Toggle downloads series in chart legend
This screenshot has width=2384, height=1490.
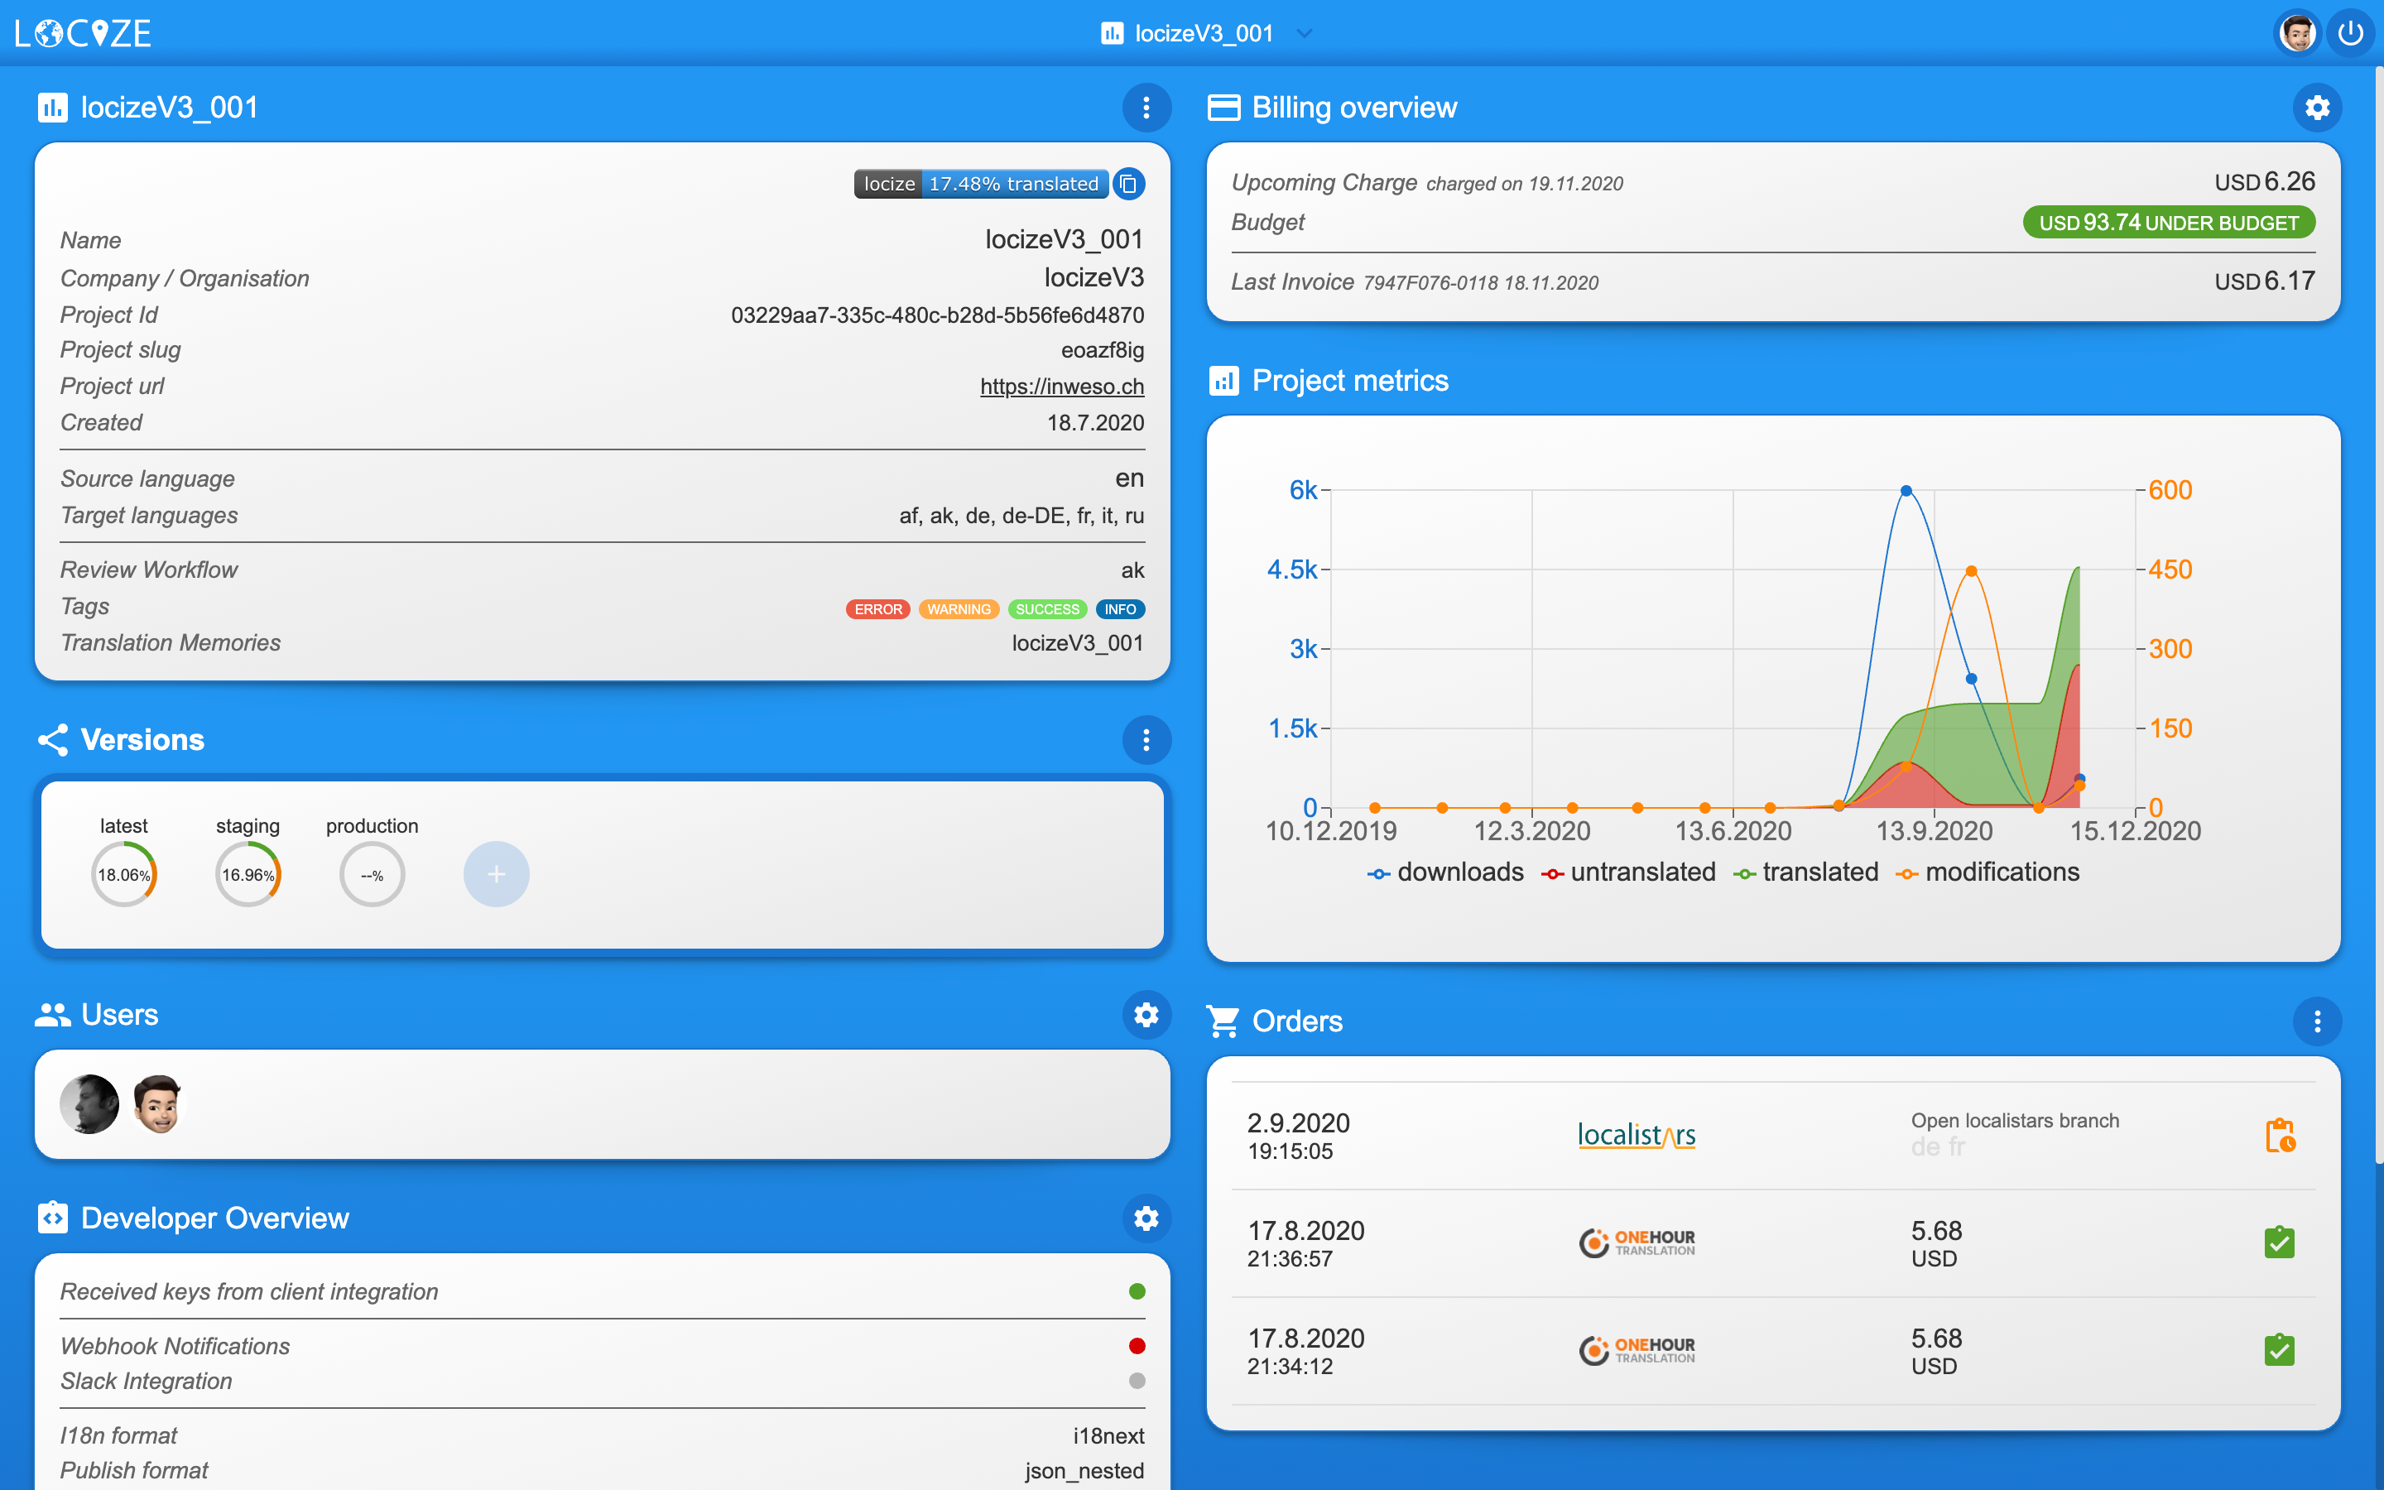click(x=1445, y=873)
